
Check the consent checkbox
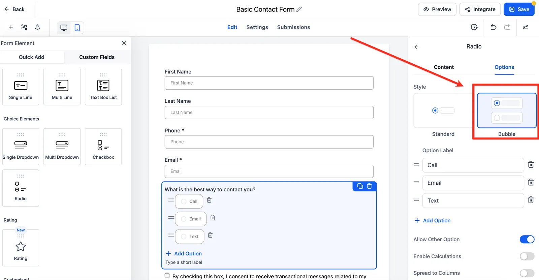click(167, 276)
